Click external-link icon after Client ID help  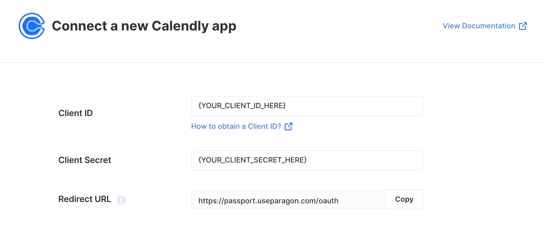289,126
